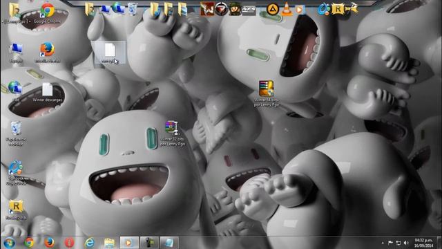Open Chrome from the taskbar
Image resolution: width=442 pixels, height=249 pixels.
pyautogui.click(x=29, y=243)
